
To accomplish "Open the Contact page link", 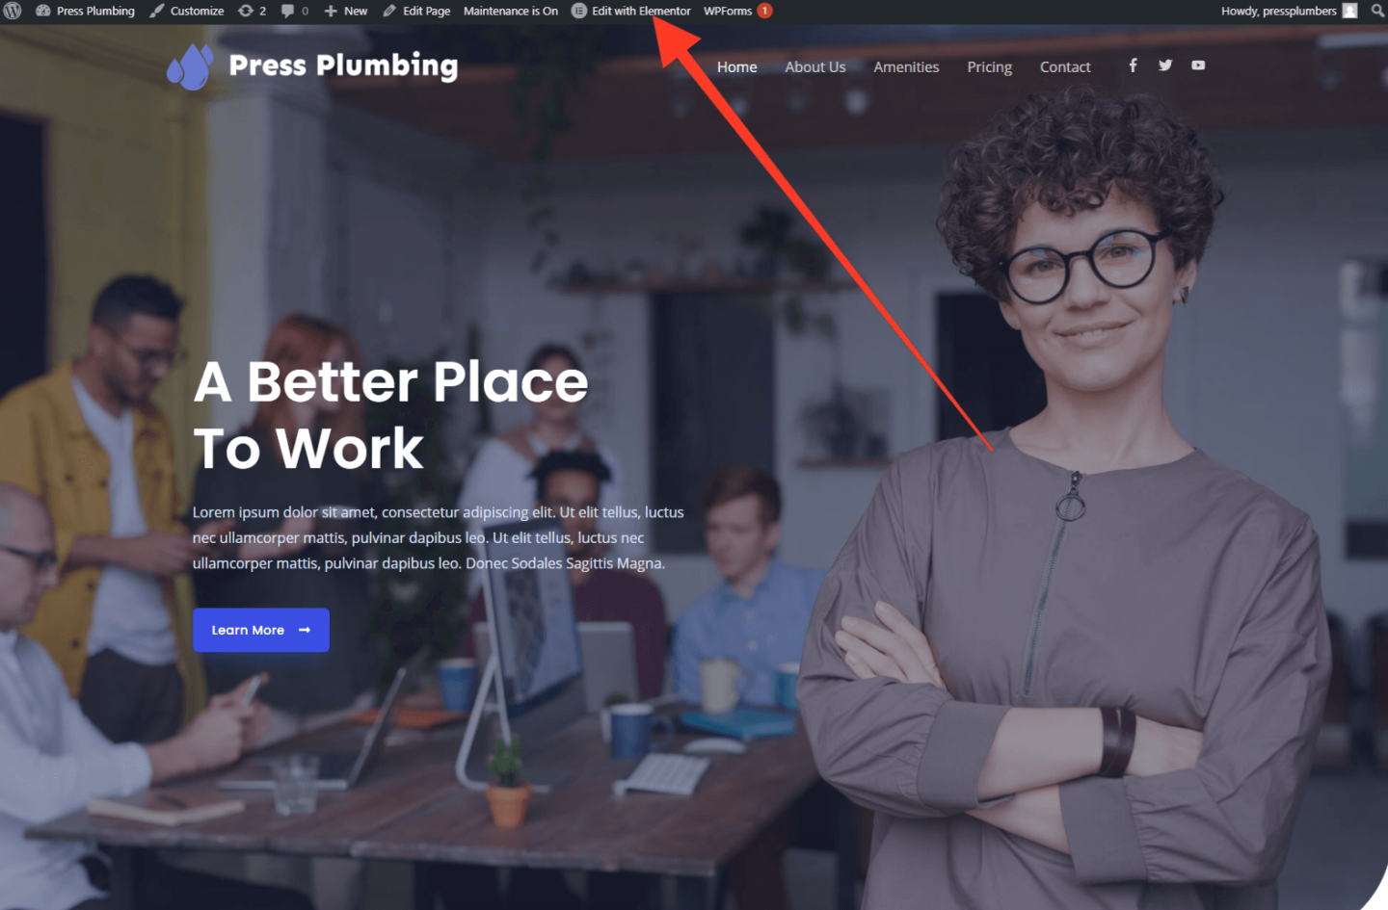I will coord(1065,66).
